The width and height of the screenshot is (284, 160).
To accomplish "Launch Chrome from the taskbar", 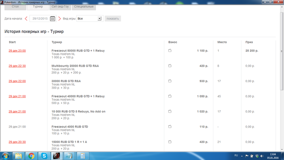I will [x=31, y=156].
